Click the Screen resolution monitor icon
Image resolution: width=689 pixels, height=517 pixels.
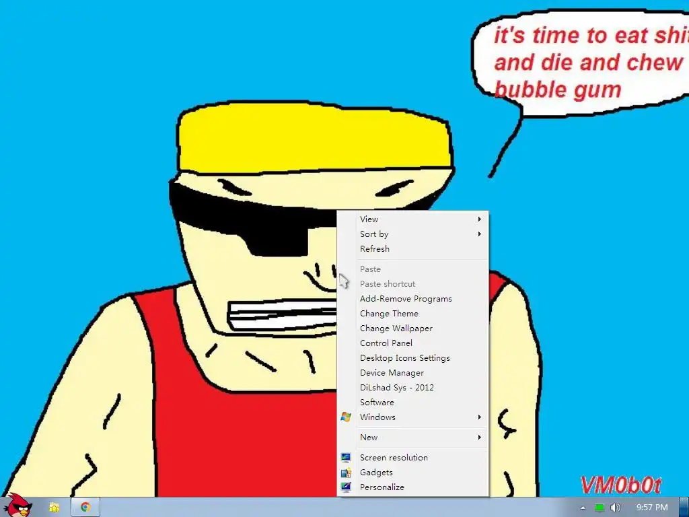[346, 458]
